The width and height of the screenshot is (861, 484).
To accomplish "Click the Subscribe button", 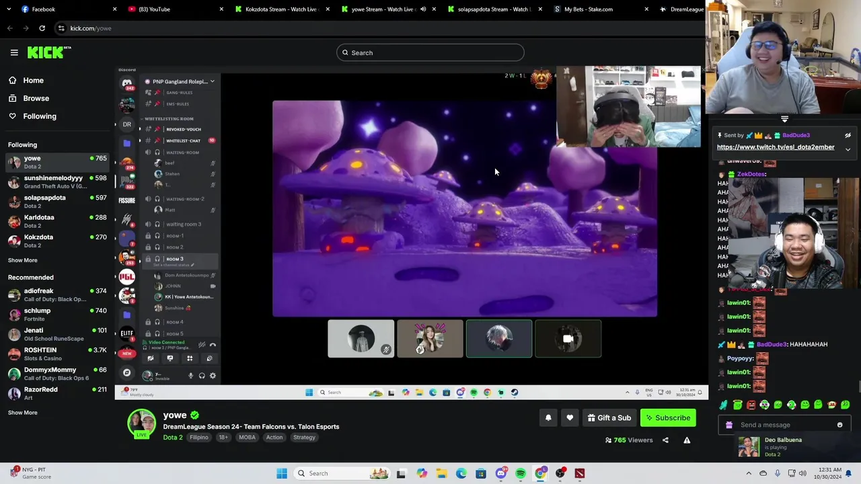I will [669, 418].
